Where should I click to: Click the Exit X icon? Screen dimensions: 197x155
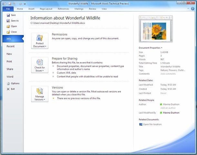pos(8,89)
